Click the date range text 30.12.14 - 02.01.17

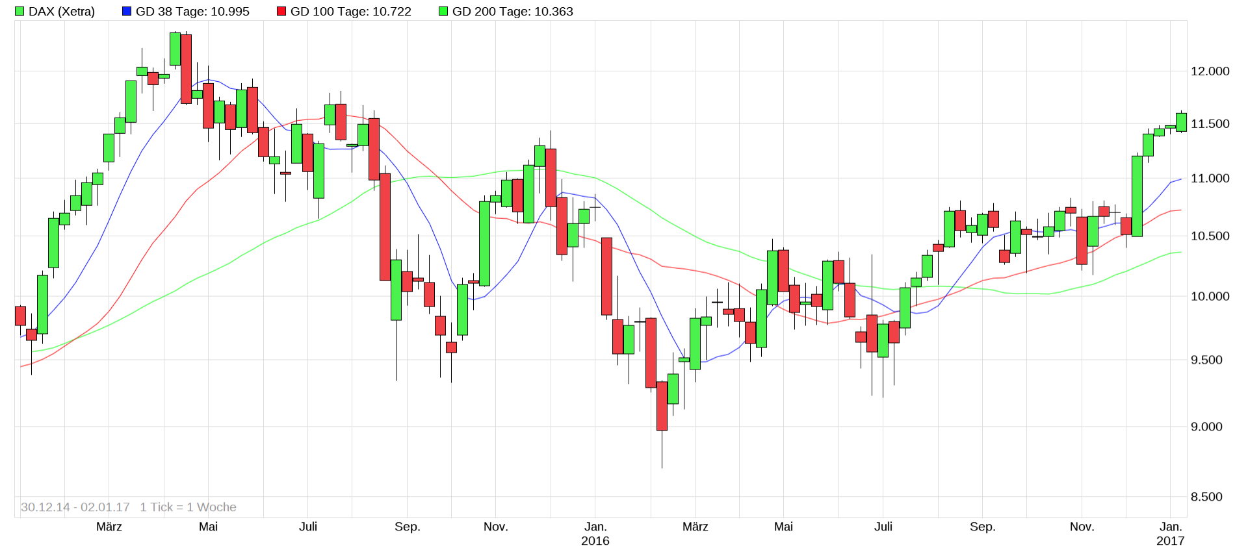point(75,507)
